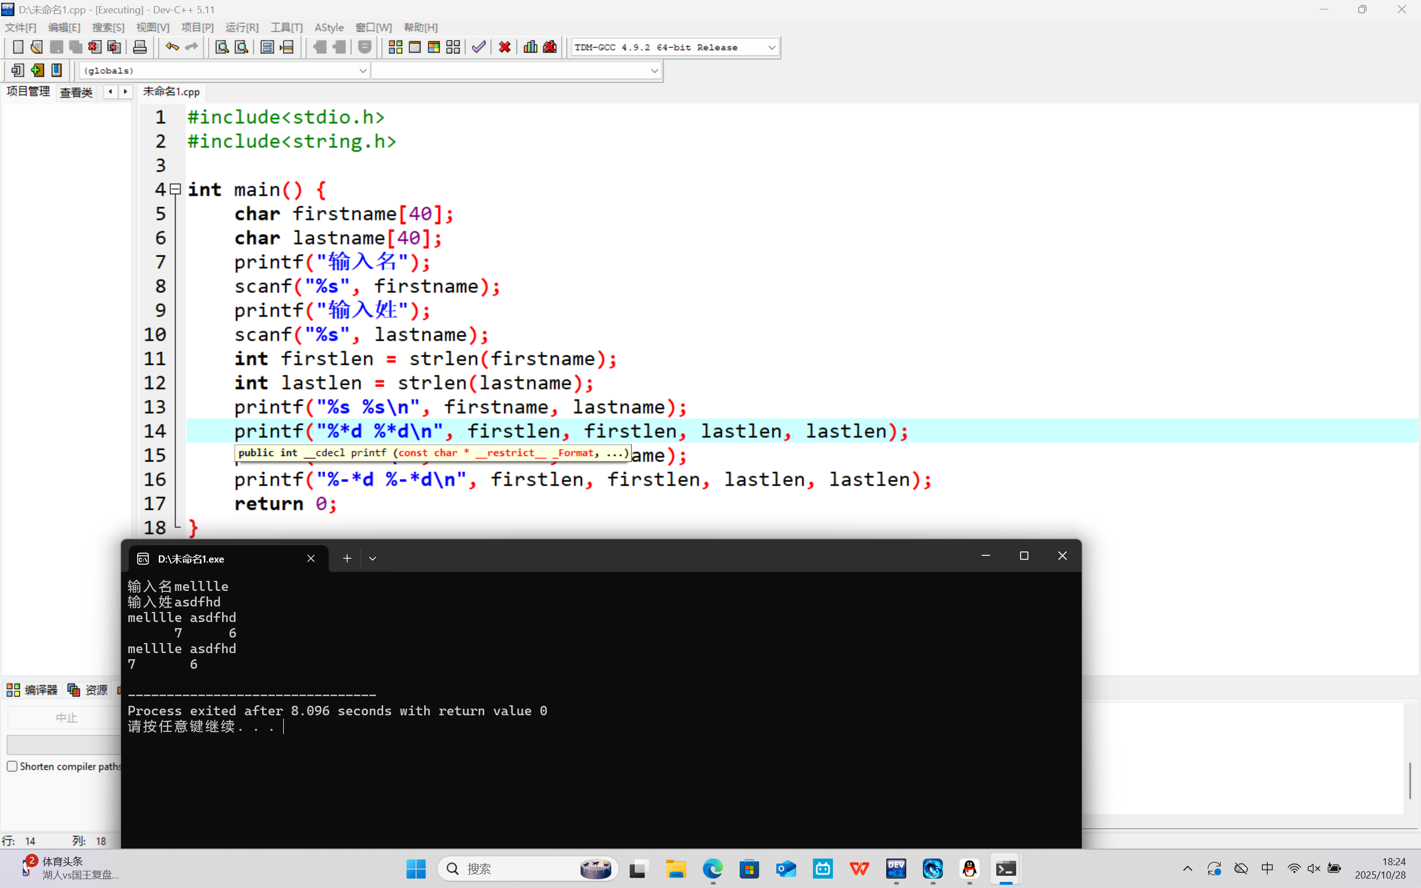This screenshot has height=888, width=1421.
Task: Collapse the main function fold marker
Action: pos(175,189)
